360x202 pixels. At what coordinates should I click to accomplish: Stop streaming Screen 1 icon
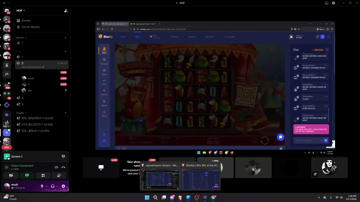point(63,157)
